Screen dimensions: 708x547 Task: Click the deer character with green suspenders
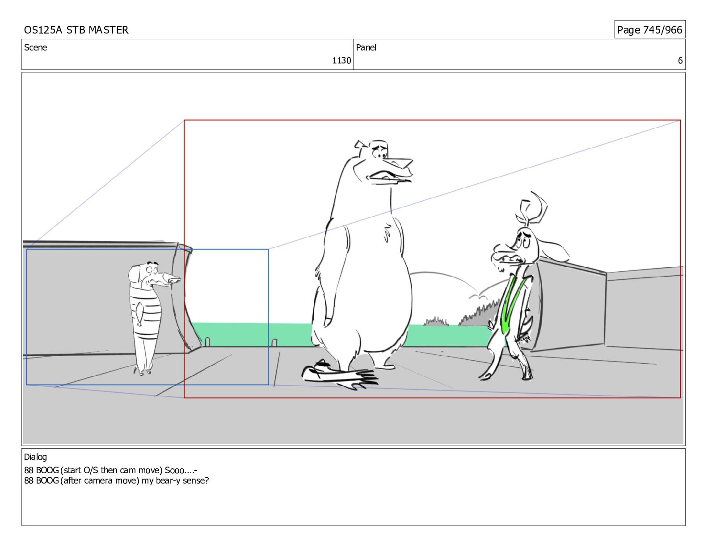[x=523, y=286]
